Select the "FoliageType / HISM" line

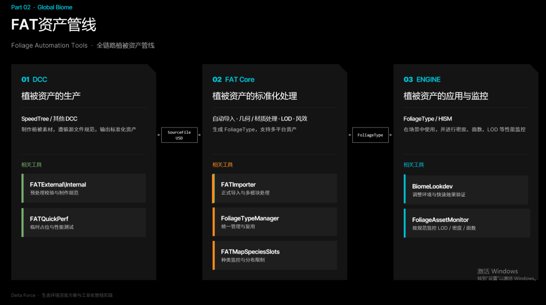[428, 119]
